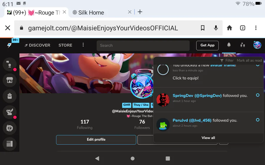Viewport: 265px width, 165px height.
Task: Focus the Game Jolt Search field
Action: 143,45
